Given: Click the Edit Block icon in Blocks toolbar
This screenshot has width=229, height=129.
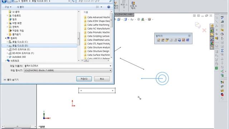Looking at the screenshot, I should tap(163, 40).
